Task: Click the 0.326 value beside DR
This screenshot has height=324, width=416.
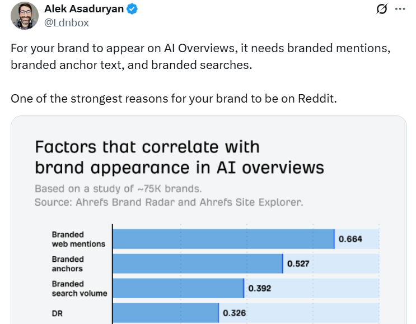Action: pos(234,313)
